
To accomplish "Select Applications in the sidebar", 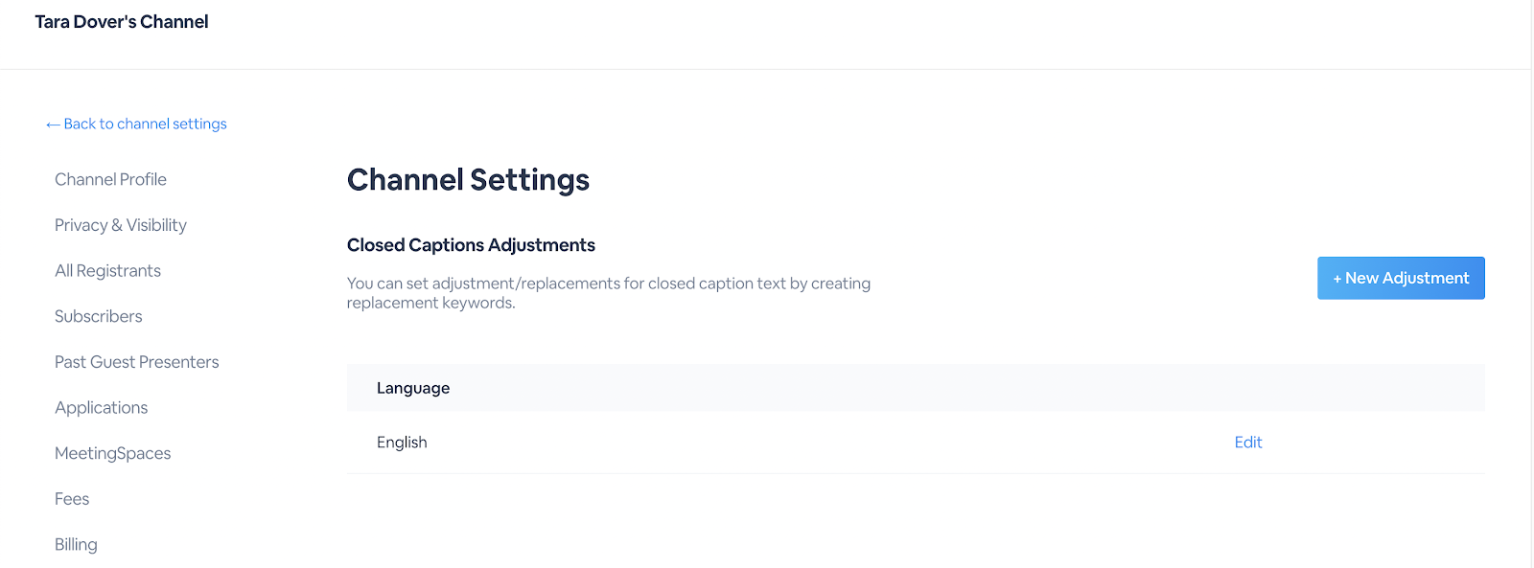I will [x=101, y=408].
